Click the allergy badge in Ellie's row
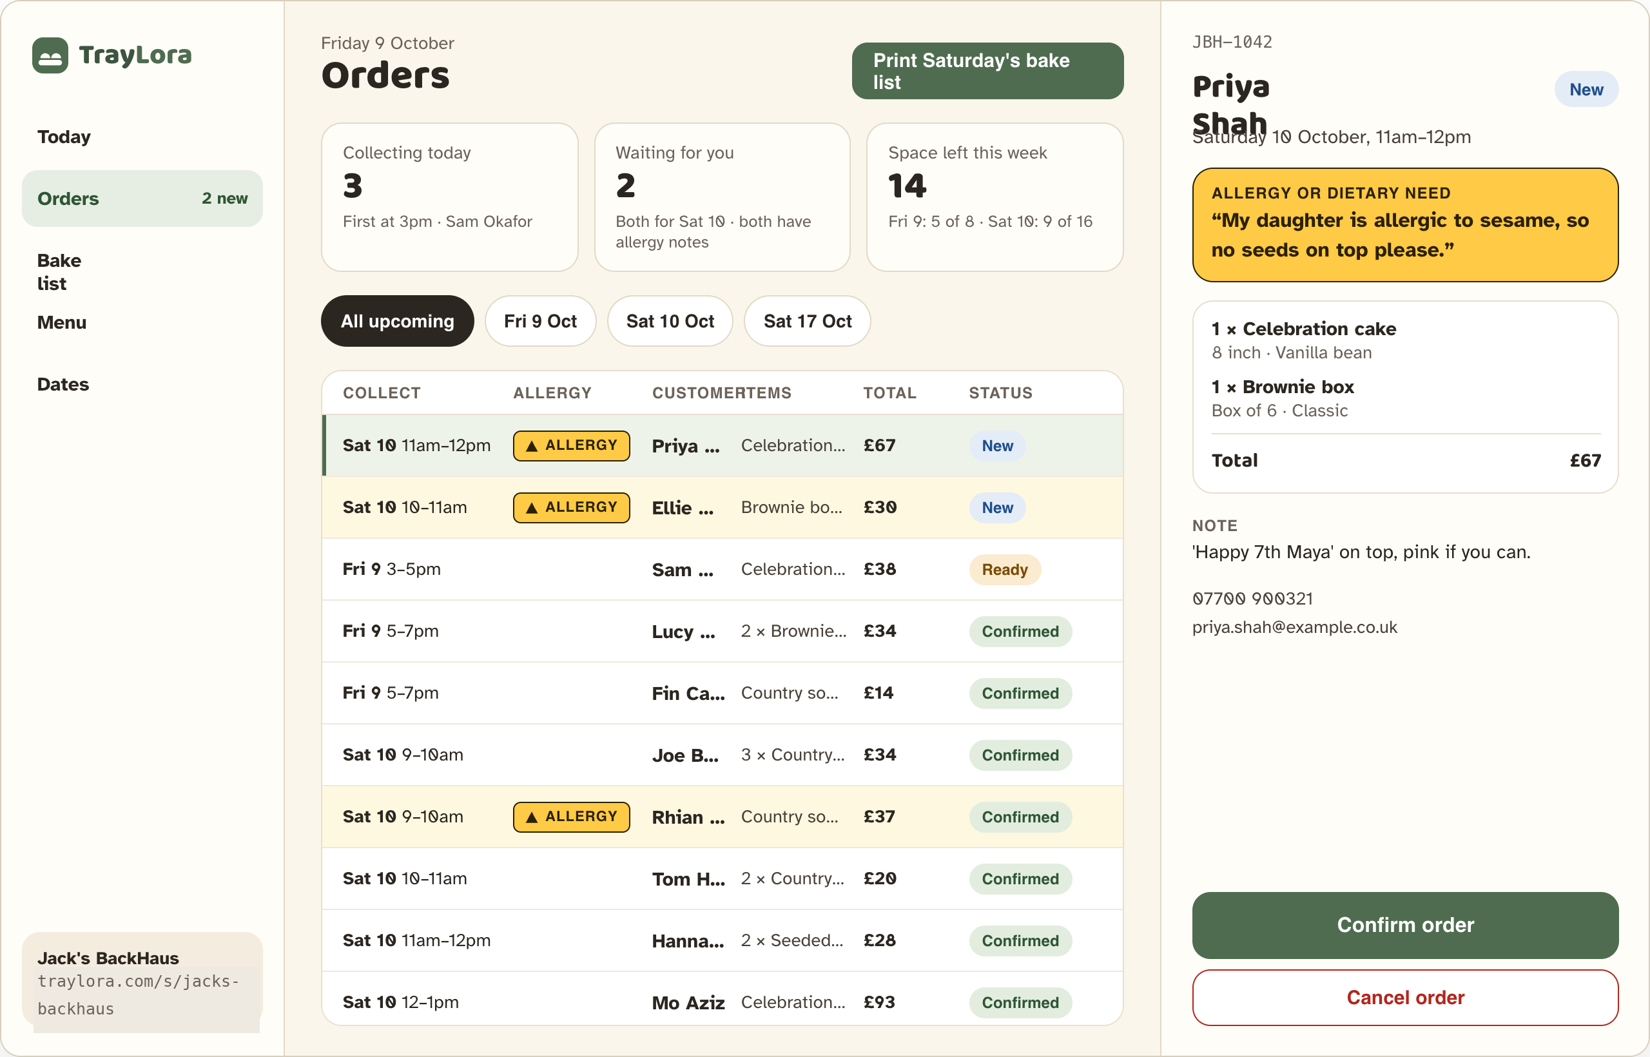Screen dimensions: 1650x1057 571,507
